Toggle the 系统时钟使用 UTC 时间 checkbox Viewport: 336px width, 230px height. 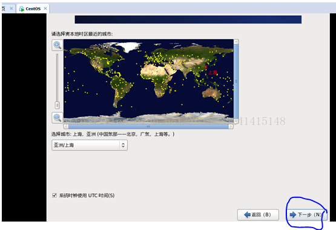(x=54, y=196)
